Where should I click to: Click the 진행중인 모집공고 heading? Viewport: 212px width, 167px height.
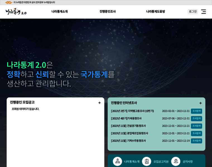point(22,102)
